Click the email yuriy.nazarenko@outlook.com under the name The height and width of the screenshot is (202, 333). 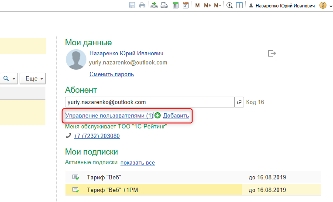pos(128,63)
